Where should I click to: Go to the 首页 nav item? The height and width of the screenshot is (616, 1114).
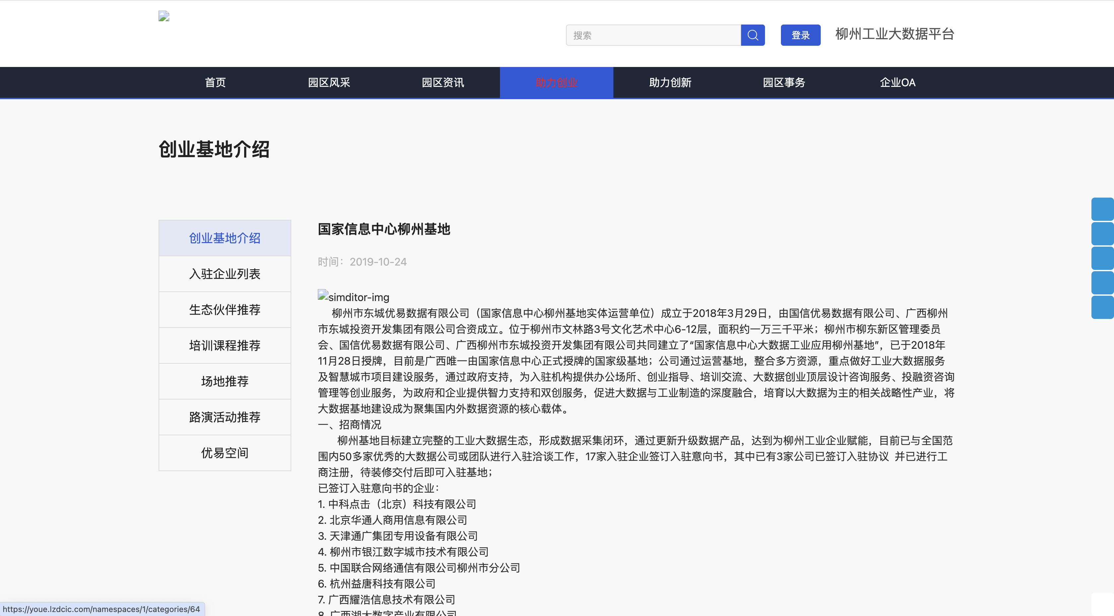click(215, 83)
